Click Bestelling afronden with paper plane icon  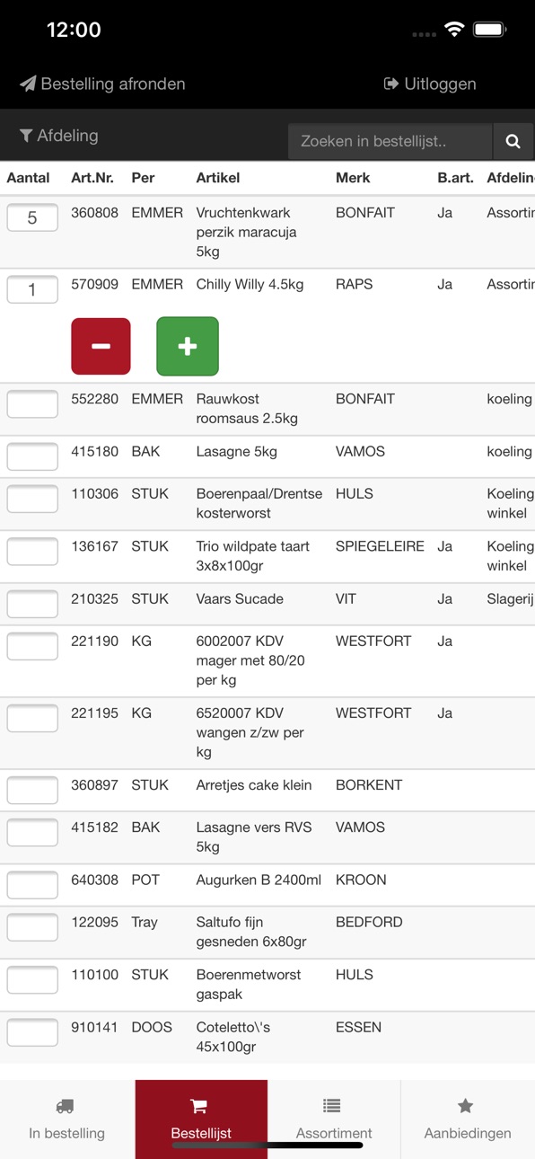click(x=102, y=84)
